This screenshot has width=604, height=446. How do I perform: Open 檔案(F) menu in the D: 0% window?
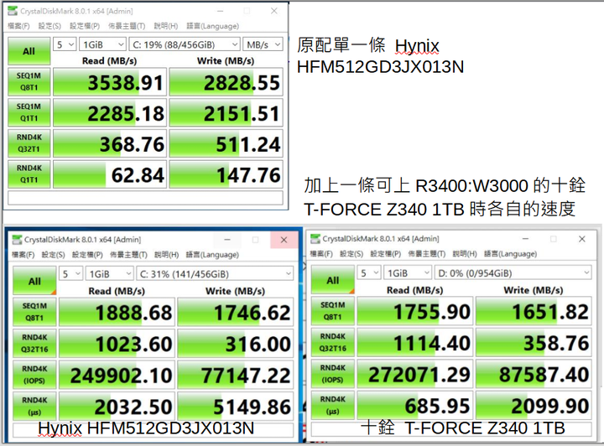pyautogui.click(x=321, y=254)
